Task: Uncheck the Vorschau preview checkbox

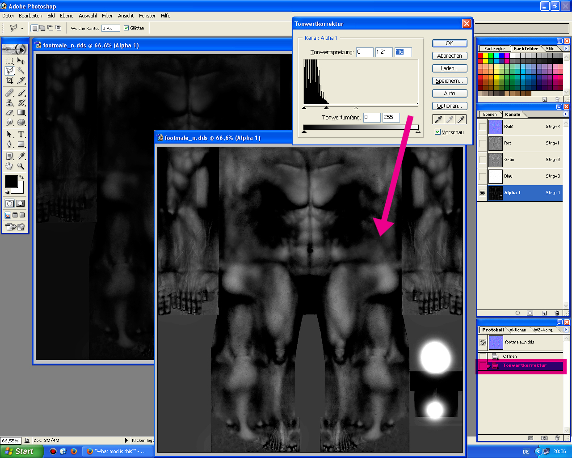Action: 438,132
